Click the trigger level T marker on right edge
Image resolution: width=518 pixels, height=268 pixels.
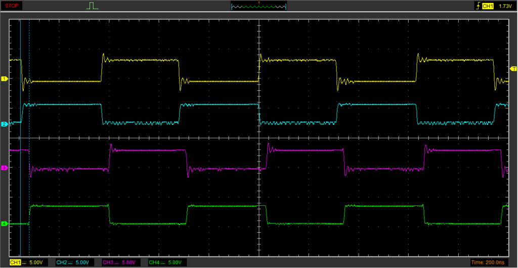513,68
